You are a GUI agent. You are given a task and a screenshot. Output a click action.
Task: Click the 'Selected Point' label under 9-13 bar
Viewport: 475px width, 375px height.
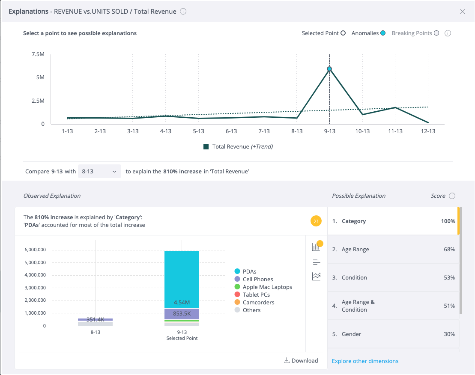(x=182, y=338)
